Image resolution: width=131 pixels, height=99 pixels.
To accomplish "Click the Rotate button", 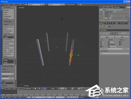I will pos(9,12).
